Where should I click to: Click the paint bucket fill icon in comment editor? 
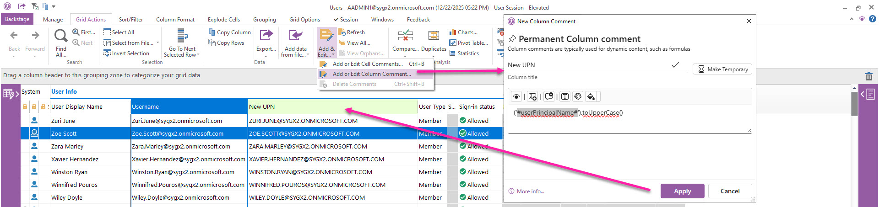tap(591, 96)
